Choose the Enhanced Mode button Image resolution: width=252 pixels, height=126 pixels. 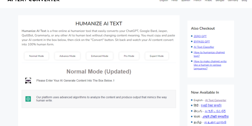click(99, 56)
